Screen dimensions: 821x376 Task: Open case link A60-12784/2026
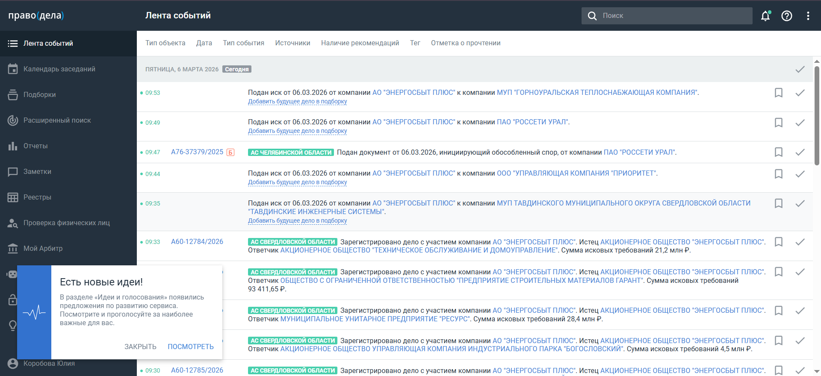pos(197,241)
